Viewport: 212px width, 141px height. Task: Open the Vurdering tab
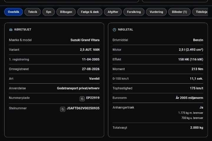[156, 12]
